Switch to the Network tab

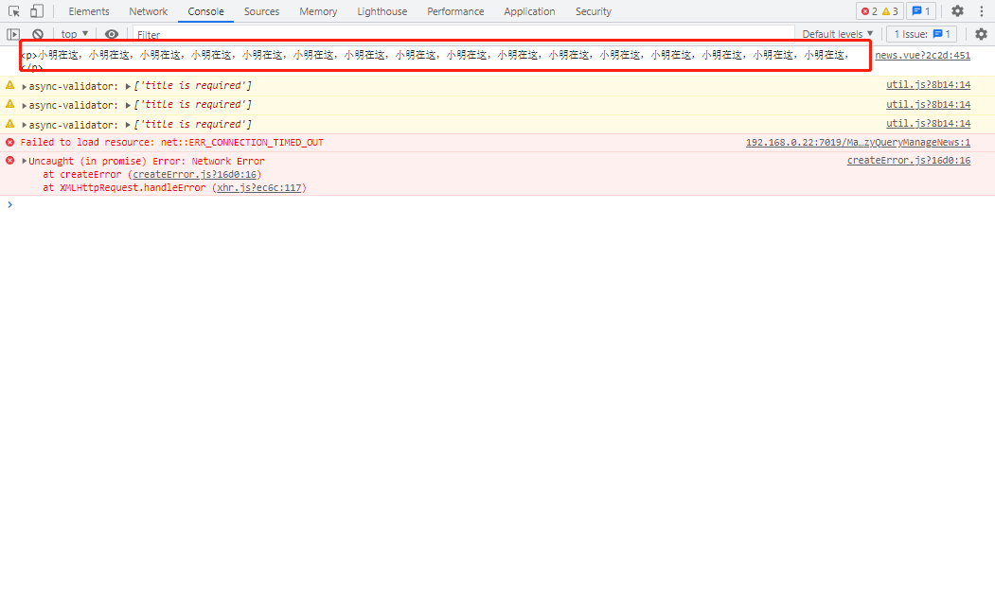(149, 11)
